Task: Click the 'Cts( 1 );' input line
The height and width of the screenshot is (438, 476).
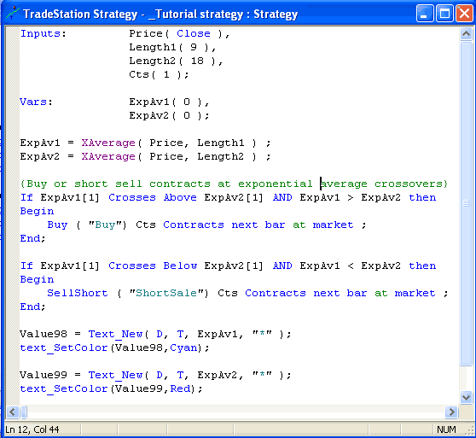Action: click(x=159, y=75)
